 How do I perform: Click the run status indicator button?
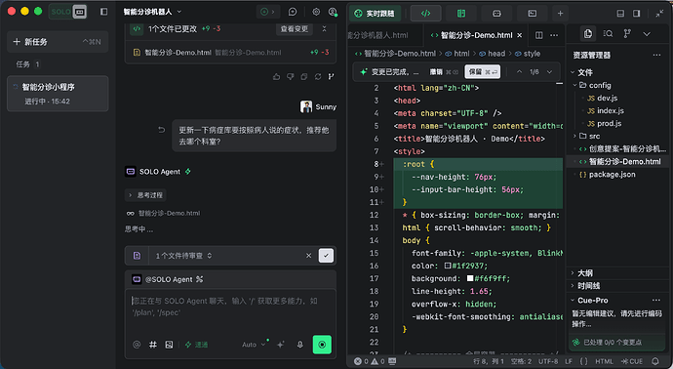tap(268, 12)
